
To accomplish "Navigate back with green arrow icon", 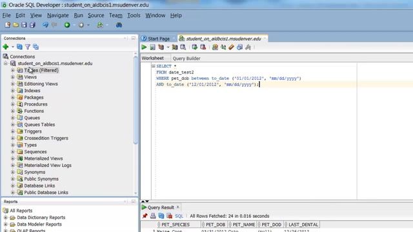I will 67,25.
